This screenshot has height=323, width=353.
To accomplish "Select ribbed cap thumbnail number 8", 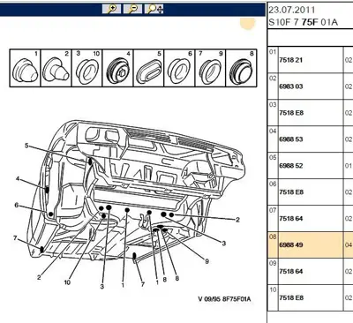I will click(x=241, y=68).
